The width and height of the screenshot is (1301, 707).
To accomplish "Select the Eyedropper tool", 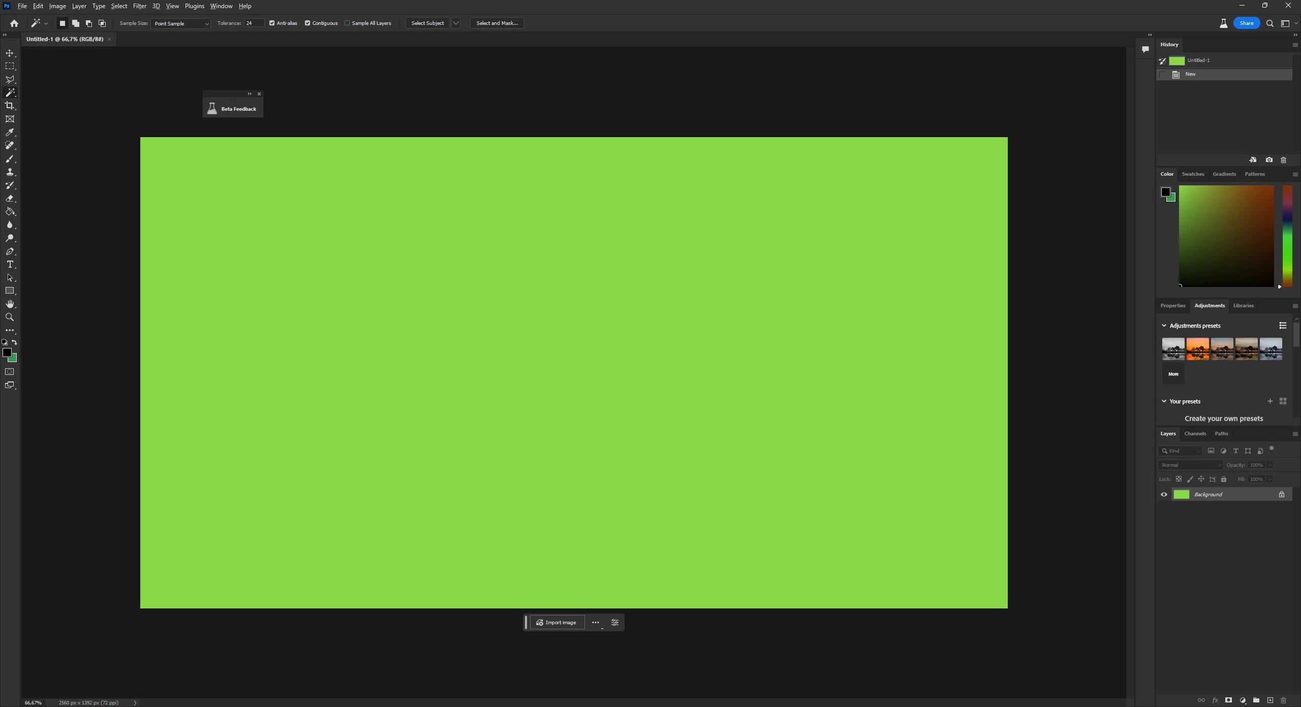I will point(10,133).
